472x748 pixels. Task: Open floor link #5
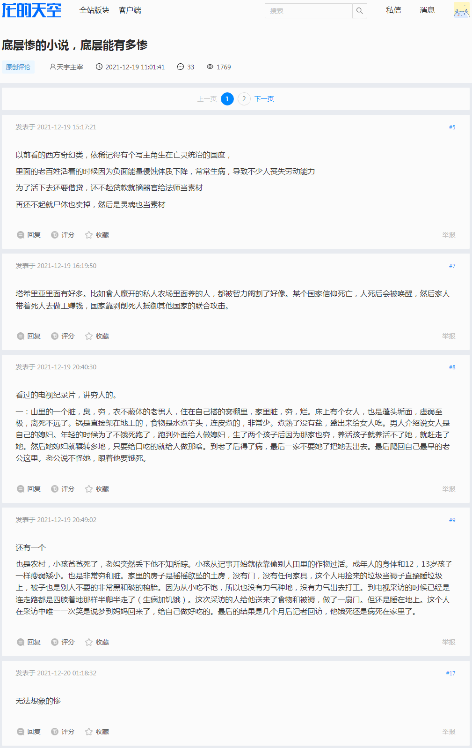[x=452, y=127]
